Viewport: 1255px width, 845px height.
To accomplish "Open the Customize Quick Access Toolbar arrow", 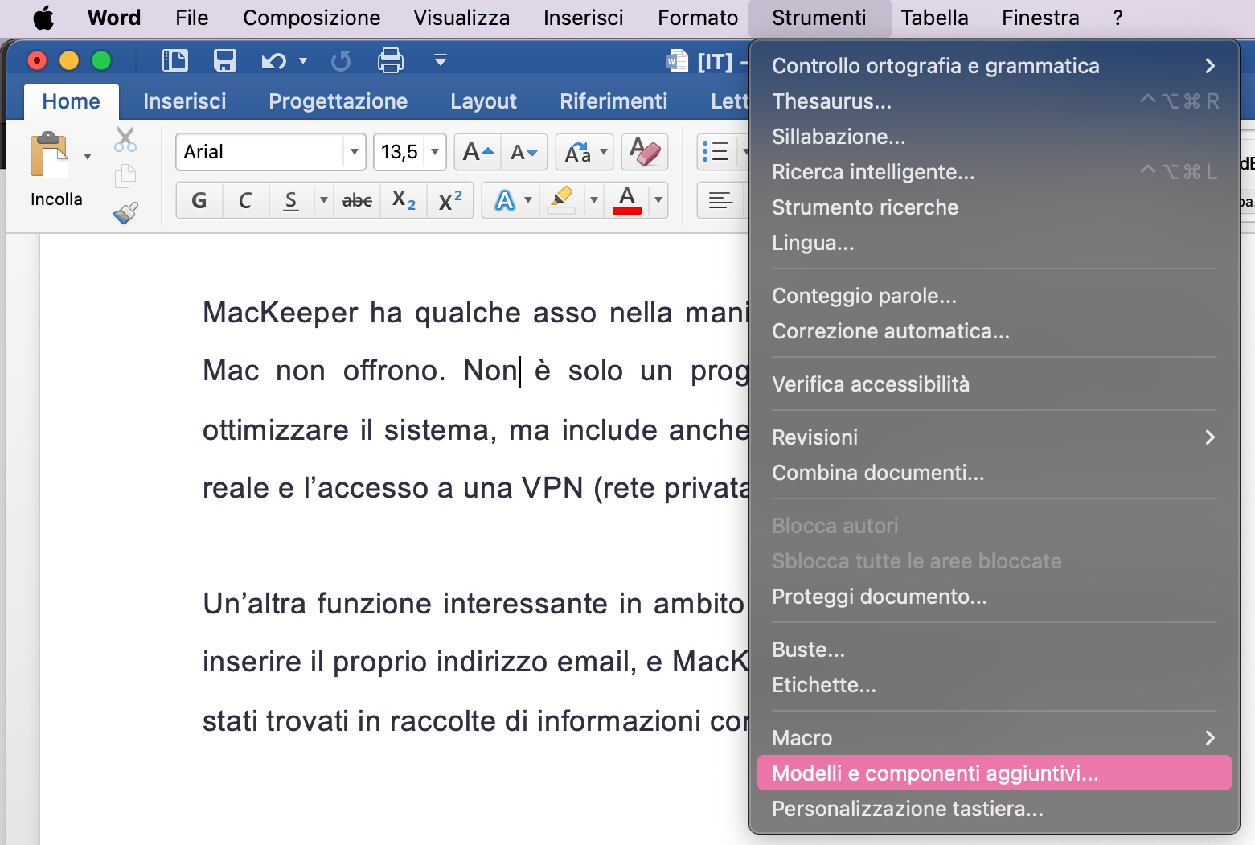I will (x=440, y=60).
